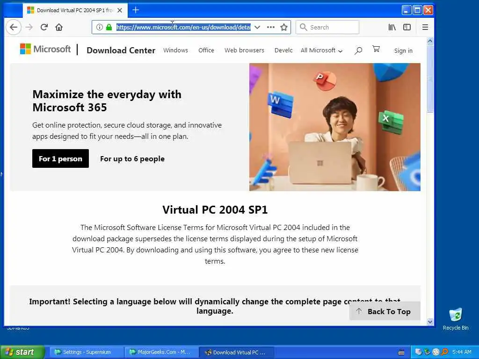
Task: Open the shopping cart icon
Action: point(376,49)
